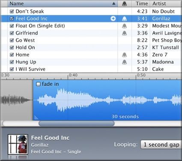This screenshot has width=182, height=161.
Task: Sort songs by the Artist column
Action: pos(166,3)
